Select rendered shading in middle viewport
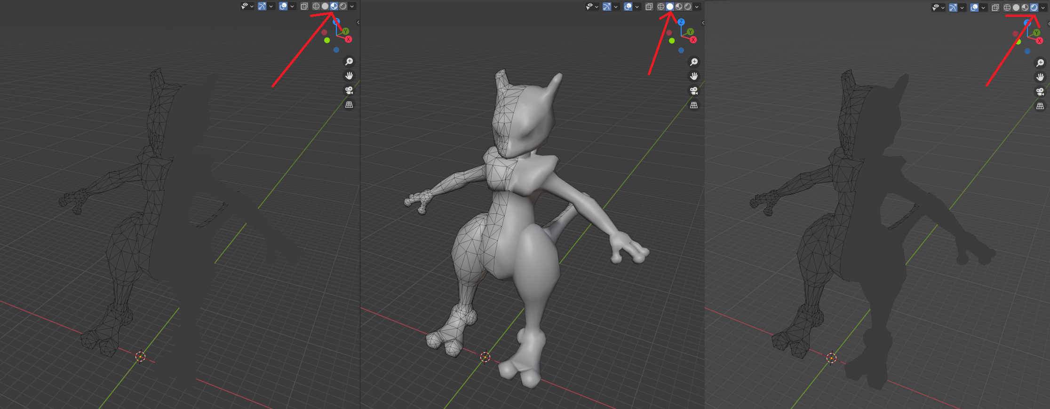 688,7
